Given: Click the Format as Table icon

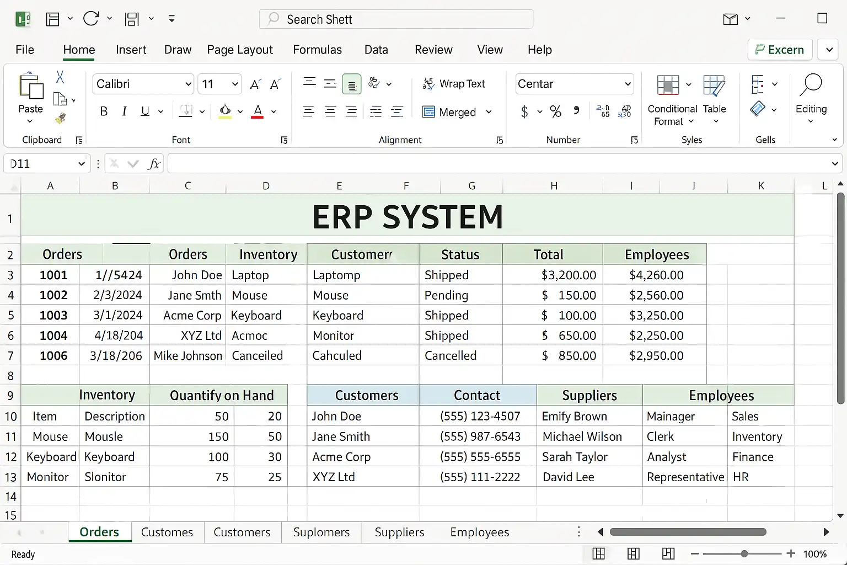Looking at the screenshot, I should point(714,86).
